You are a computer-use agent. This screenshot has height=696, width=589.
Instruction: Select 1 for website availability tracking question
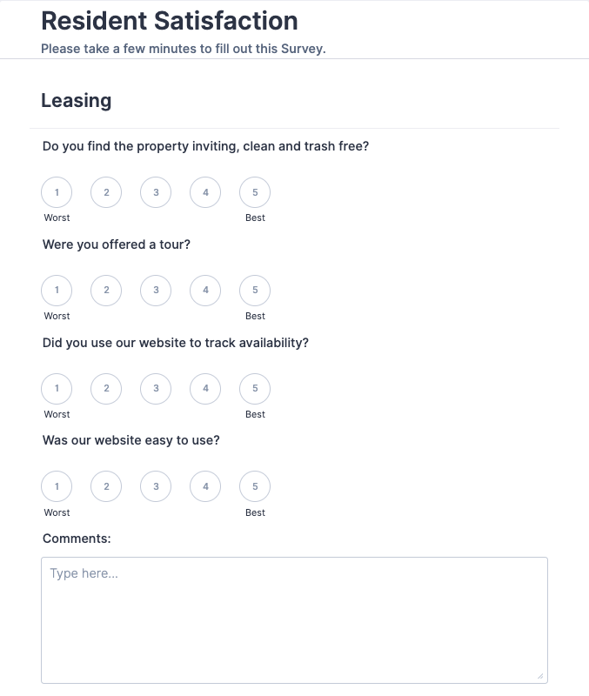(x=57, y=389)
